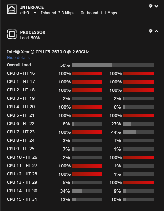The image size is (164, 211).
Task: Click the Outbound 1.1 Mbps text
Action: tap(99, 13)
